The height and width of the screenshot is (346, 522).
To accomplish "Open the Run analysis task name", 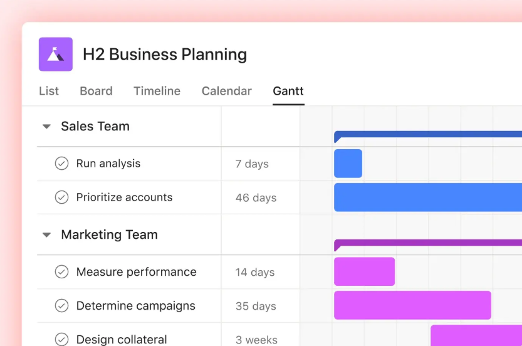I will click(108, 164).
